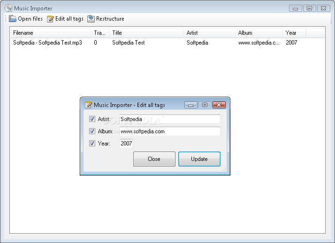Sort by Artist column header
This screenshot has width=335, height=243.
tap(209, 33)
